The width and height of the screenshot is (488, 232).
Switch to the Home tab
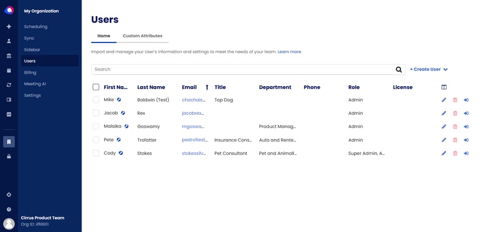(104, 36)
